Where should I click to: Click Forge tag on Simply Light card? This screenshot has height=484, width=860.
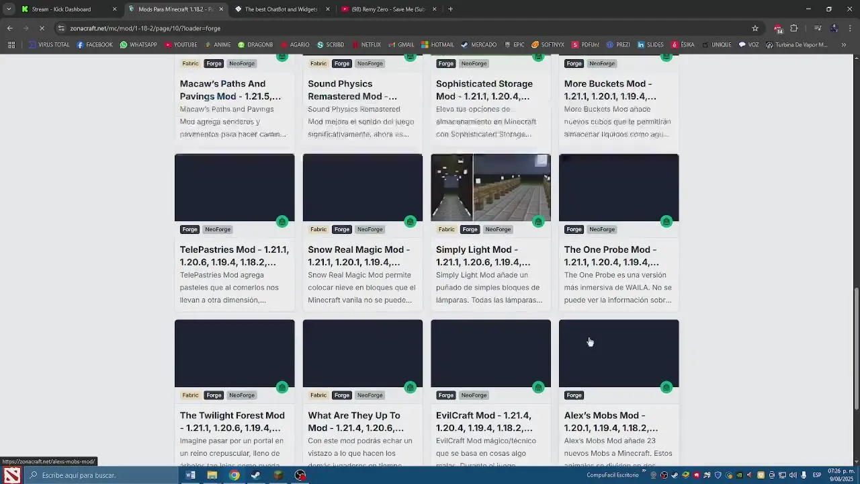tap(470, 229)
